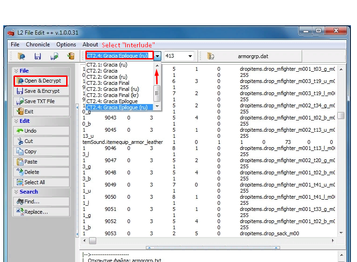Click the horizontal scrollbar thumb
The image size is (357, 262).
point(92,240)
